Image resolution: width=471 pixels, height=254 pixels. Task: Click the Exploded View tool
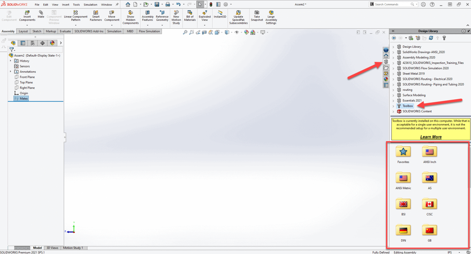205,16
